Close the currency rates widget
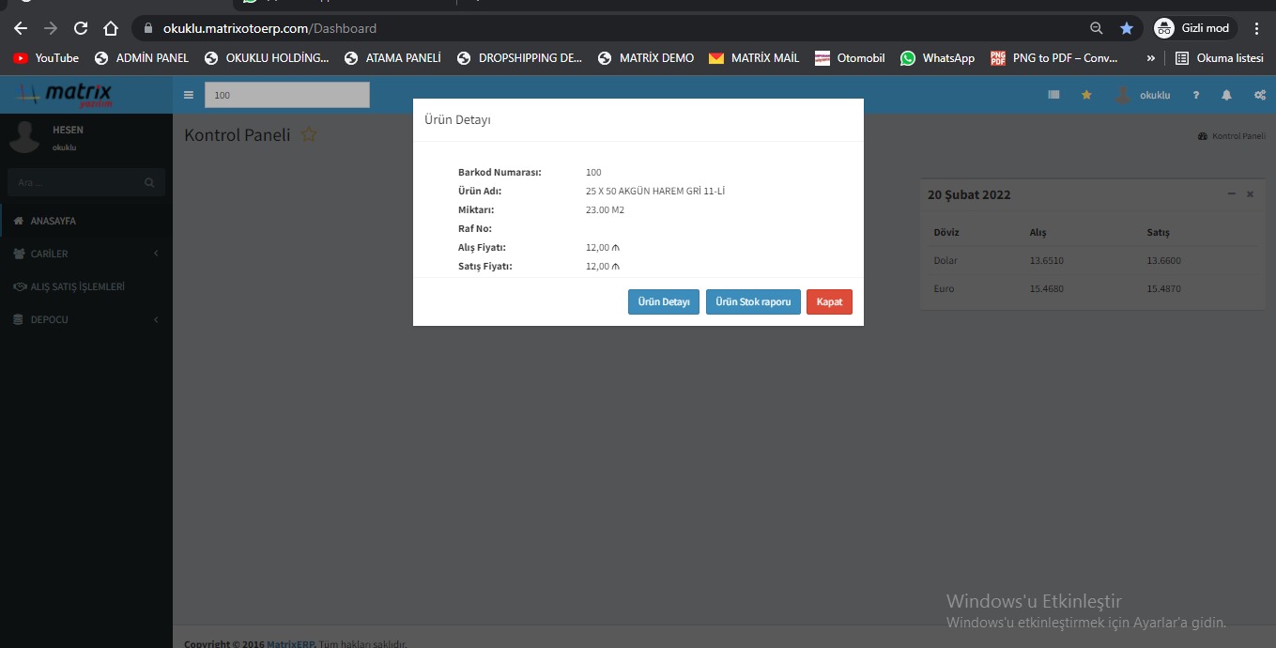This screenshot has width=1276, height=648. (x=1250, y=193)
